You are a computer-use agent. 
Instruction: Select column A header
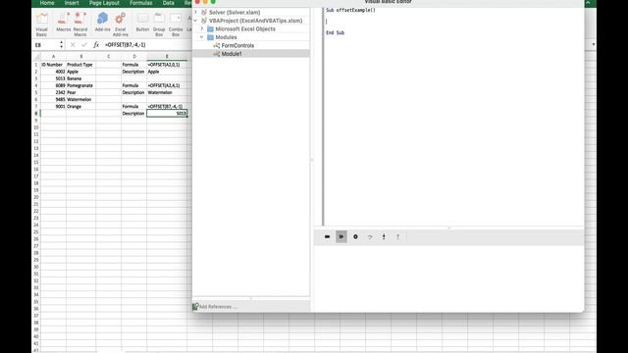point(53,57)
